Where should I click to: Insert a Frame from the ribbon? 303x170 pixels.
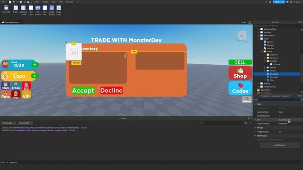click(x=16, y=9)
